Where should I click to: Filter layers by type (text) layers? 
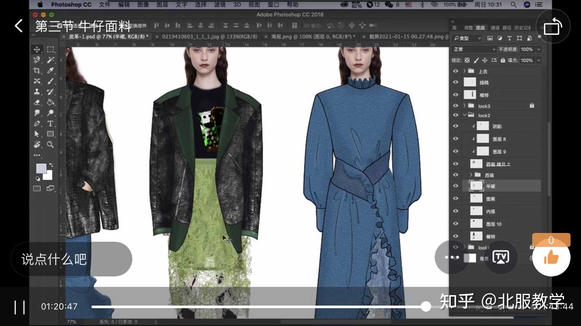509,38
